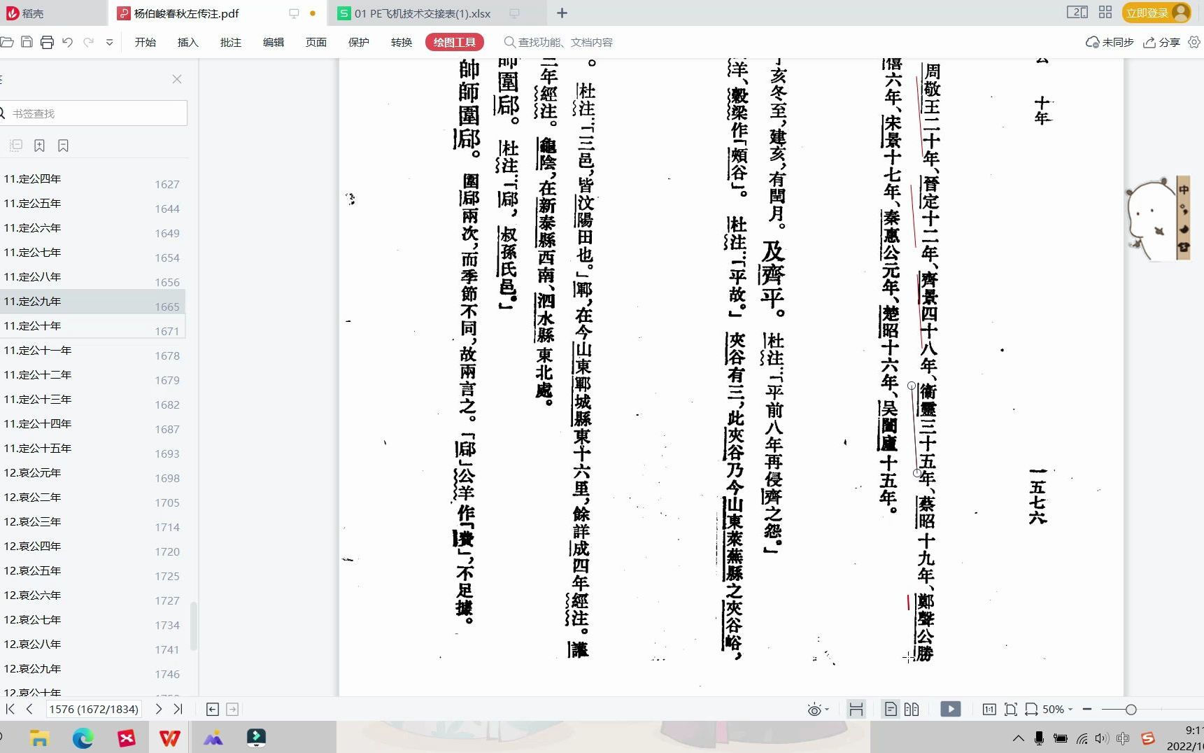Click the remove bookmark icon
Viewport: 1204px width, 753px height.
tap(63, 146)
